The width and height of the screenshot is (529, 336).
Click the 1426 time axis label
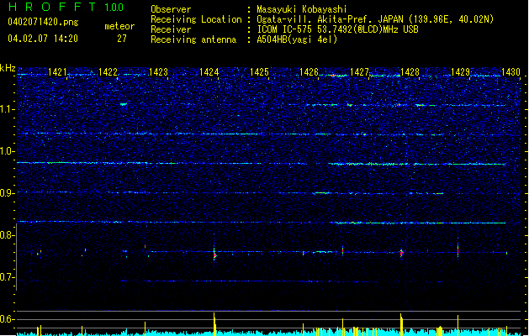pyautogui.click(x=309, y=72)
